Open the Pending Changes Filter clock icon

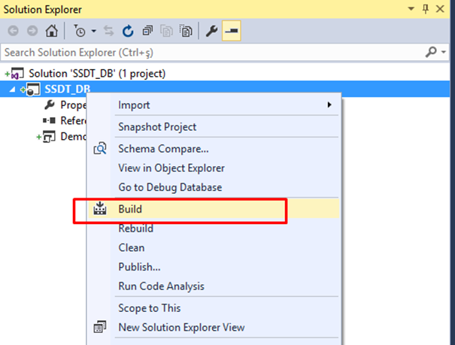tap(79, 31)
